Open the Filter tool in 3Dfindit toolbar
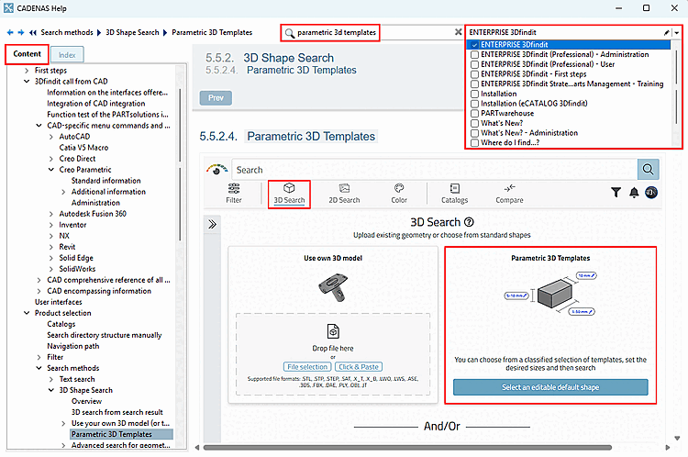 pos(234,193)
